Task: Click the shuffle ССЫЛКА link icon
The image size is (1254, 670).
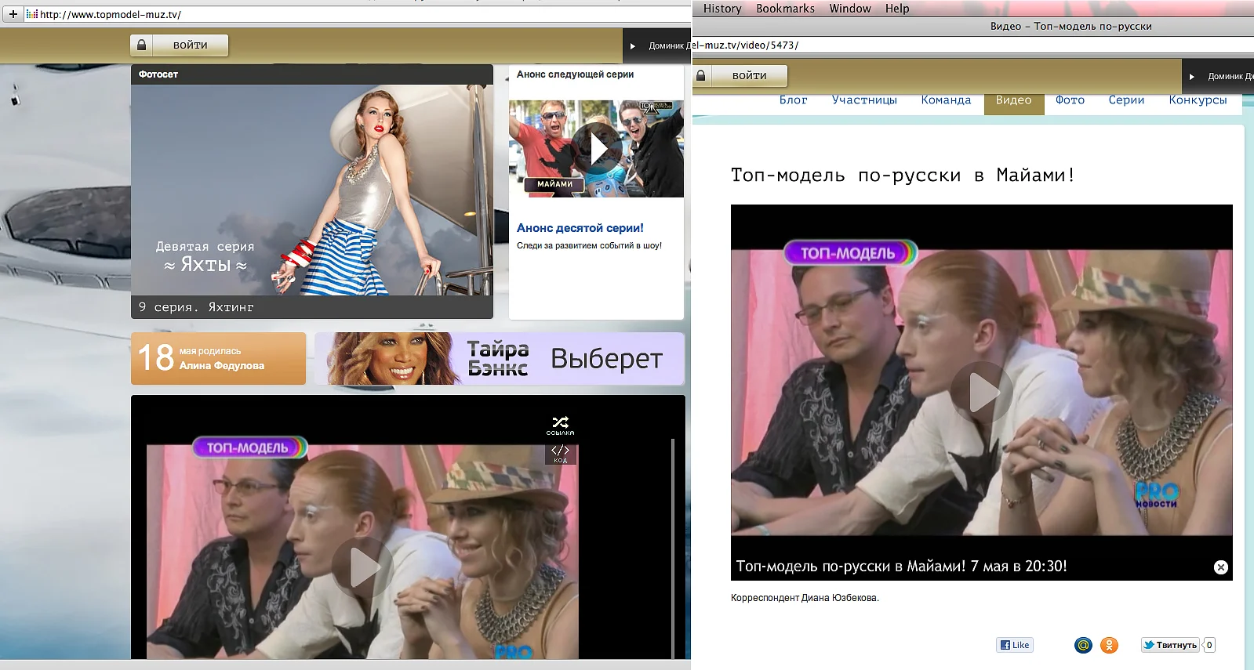Action: pos(560,426)
